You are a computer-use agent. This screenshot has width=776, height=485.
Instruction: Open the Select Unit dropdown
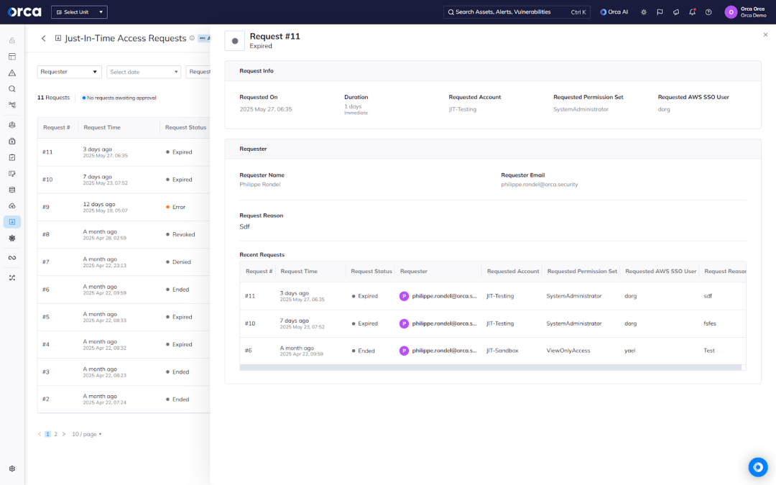pos(79,12)
